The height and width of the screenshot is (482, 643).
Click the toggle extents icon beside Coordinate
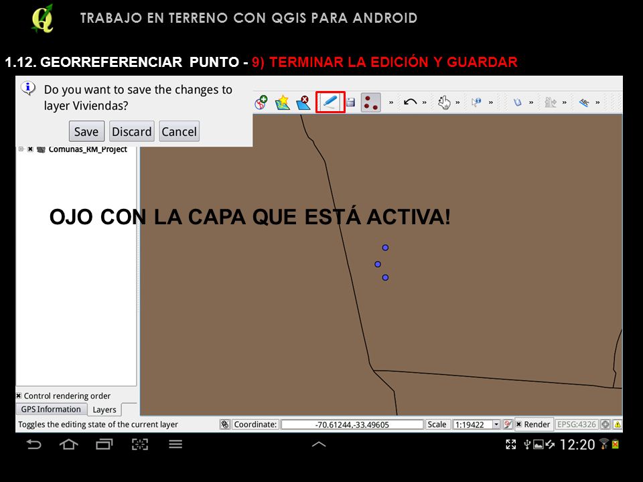(225, 424)
